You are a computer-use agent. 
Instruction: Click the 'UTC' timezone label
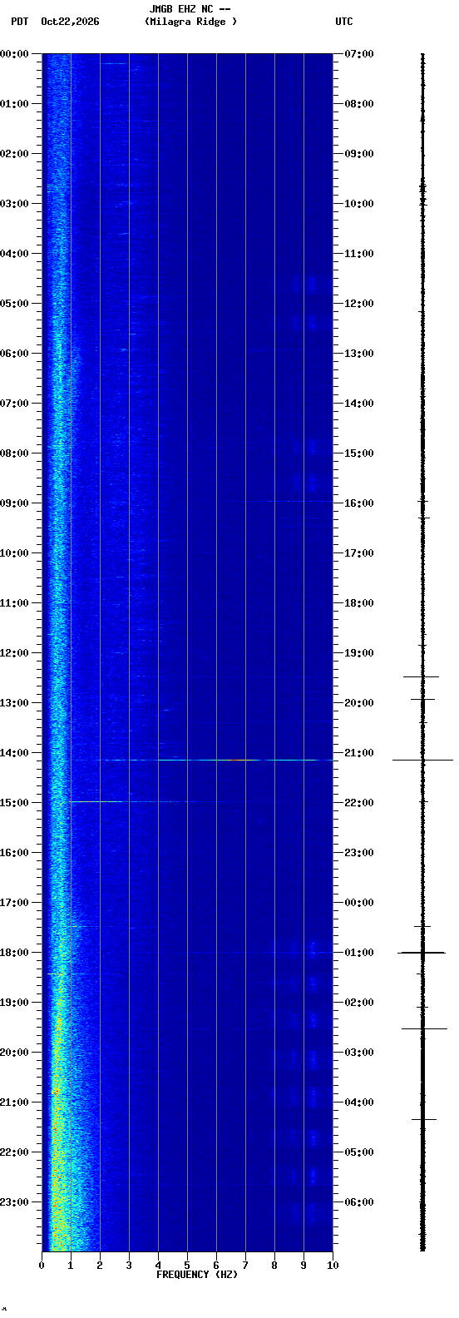[344, 22]
